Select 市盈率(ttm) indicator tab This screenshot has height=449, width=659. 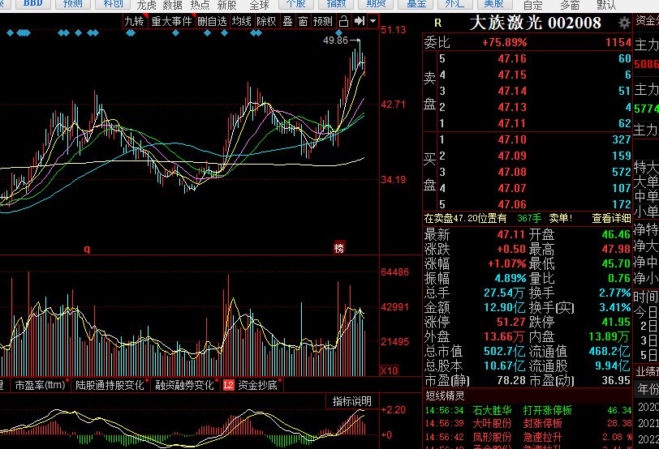[x=41, y=385]
